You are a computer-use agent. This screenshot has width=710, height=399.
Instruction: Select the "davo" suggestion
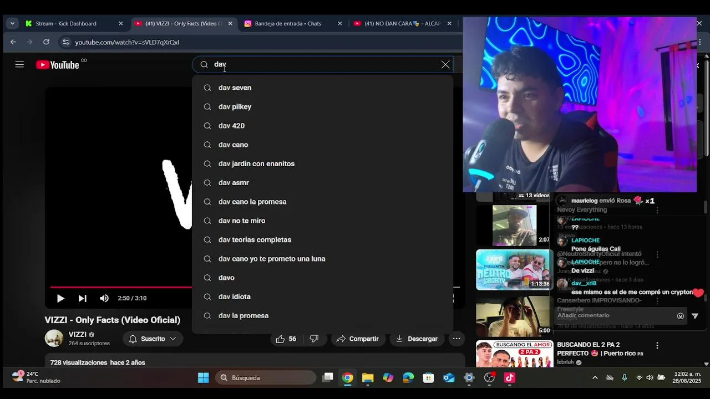[322, 278]
